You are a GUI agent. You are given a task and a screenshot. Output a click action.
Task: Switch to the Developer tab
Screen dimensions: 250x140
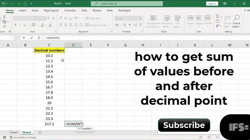[x=125, y=10]
